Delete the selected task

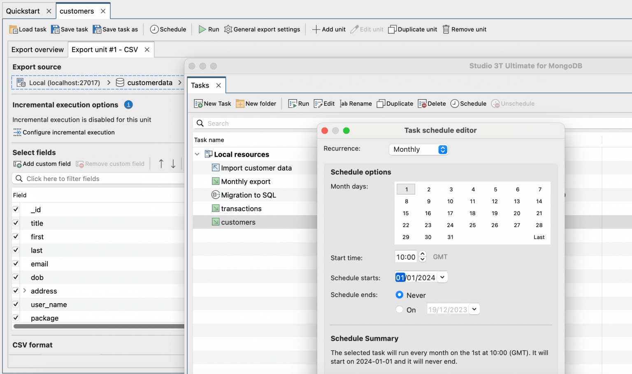[431, 103]
